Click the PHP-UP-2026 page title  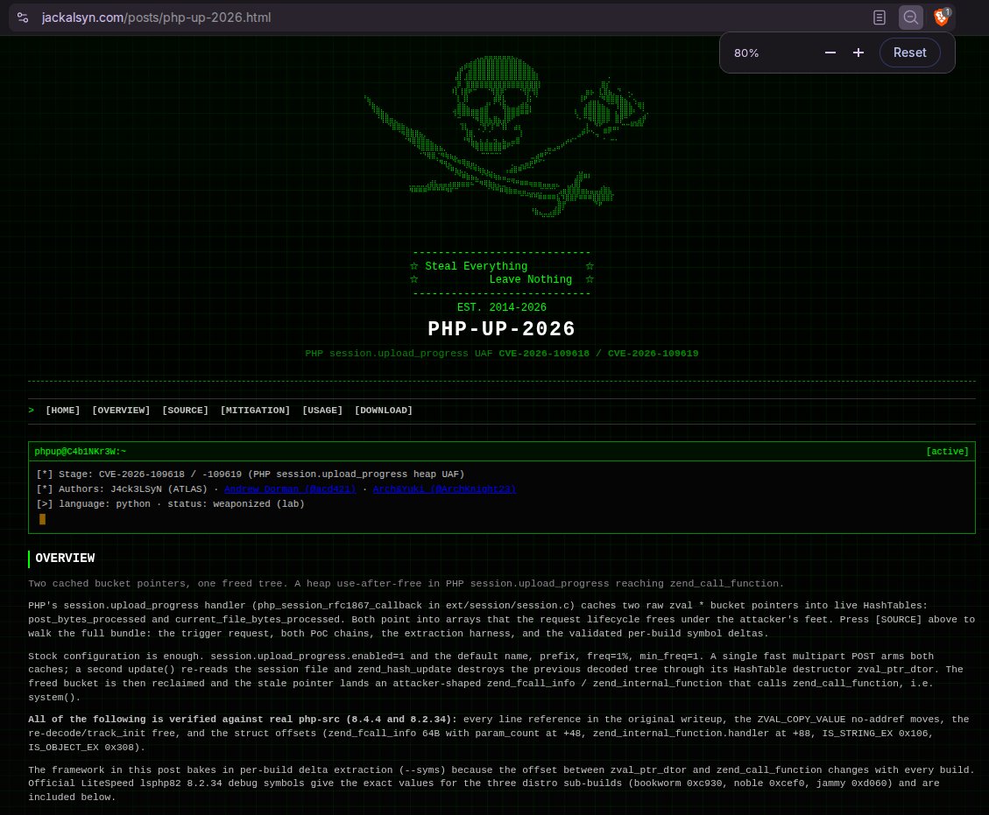501,329
